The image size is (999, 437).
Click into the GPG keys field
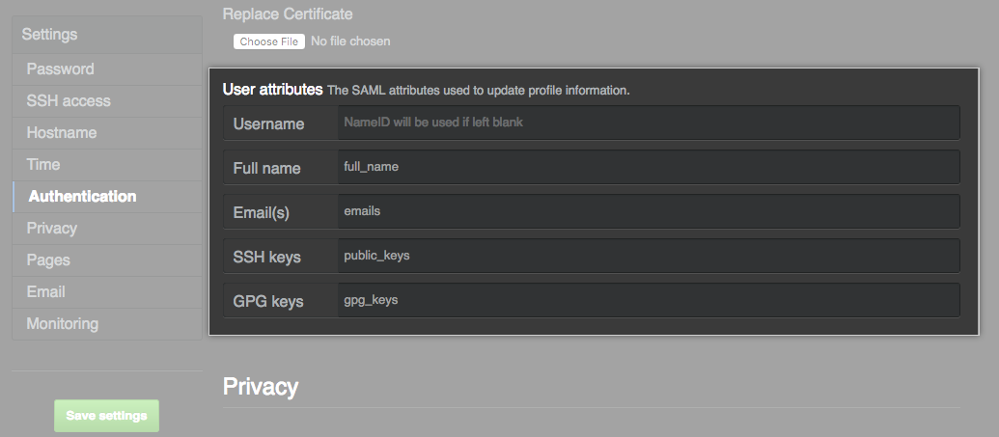click(649, 300)
